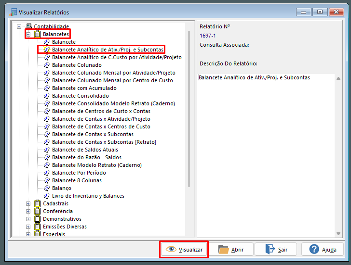Expand the Cadastrais folder
The height and width of the screenshot is (265, 351).
pos(28,203)
